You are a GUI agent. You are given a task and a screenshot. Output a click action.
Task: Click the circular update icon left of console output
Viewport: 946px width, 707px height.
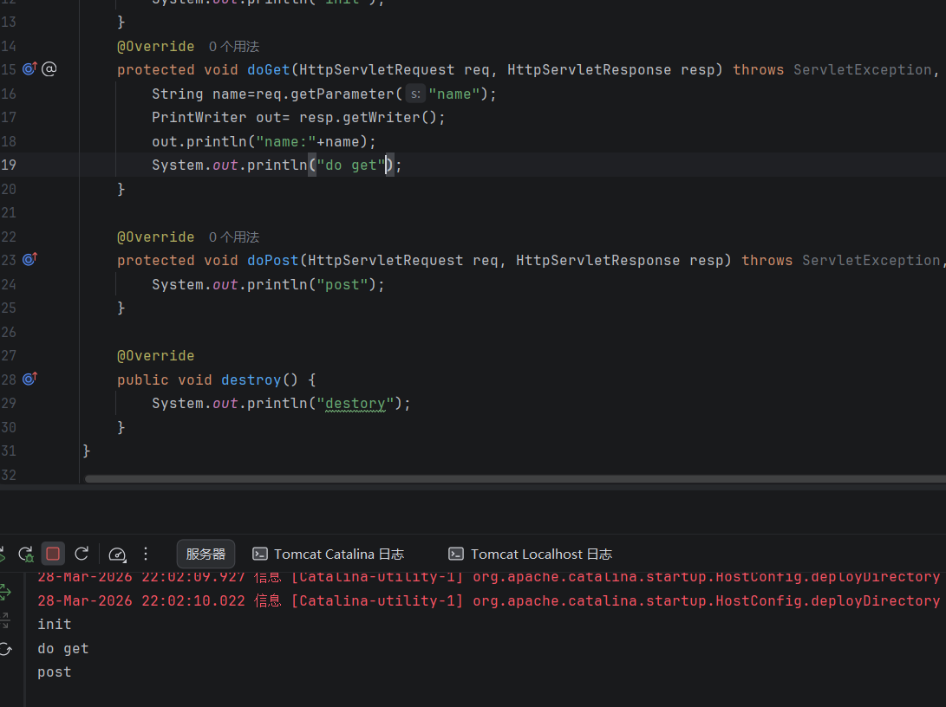tap(5, 649)
